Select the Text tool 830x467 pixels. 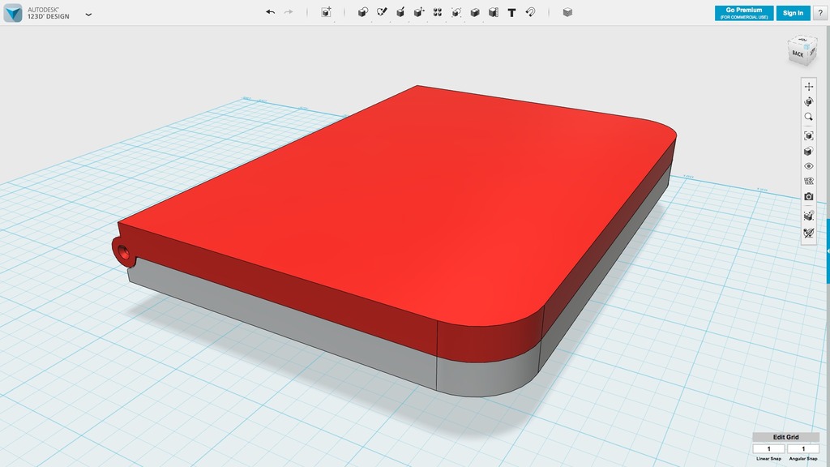(511, 12)
